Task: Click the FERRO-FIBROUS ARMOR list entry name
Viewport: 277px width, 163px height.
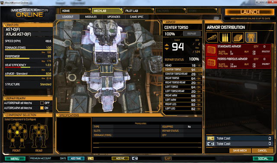Action: [232, 59]
